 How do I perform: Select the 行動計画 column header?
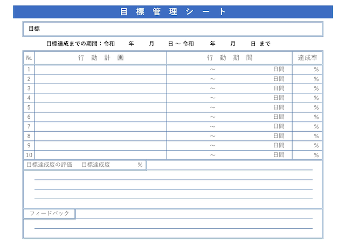click(101, 58)
